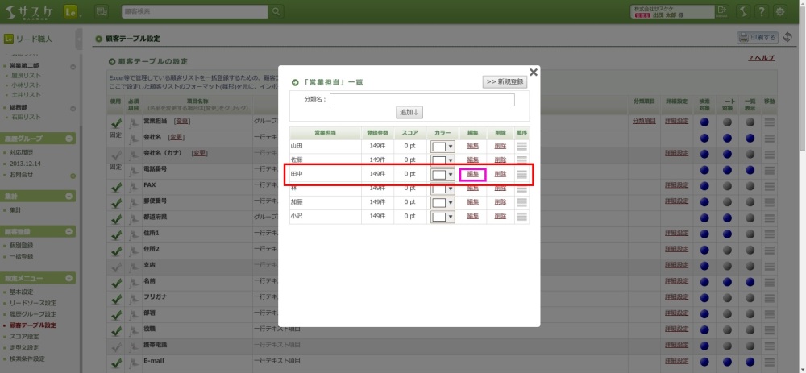Click the reorder handle for 田中 row

pos(522,174)
